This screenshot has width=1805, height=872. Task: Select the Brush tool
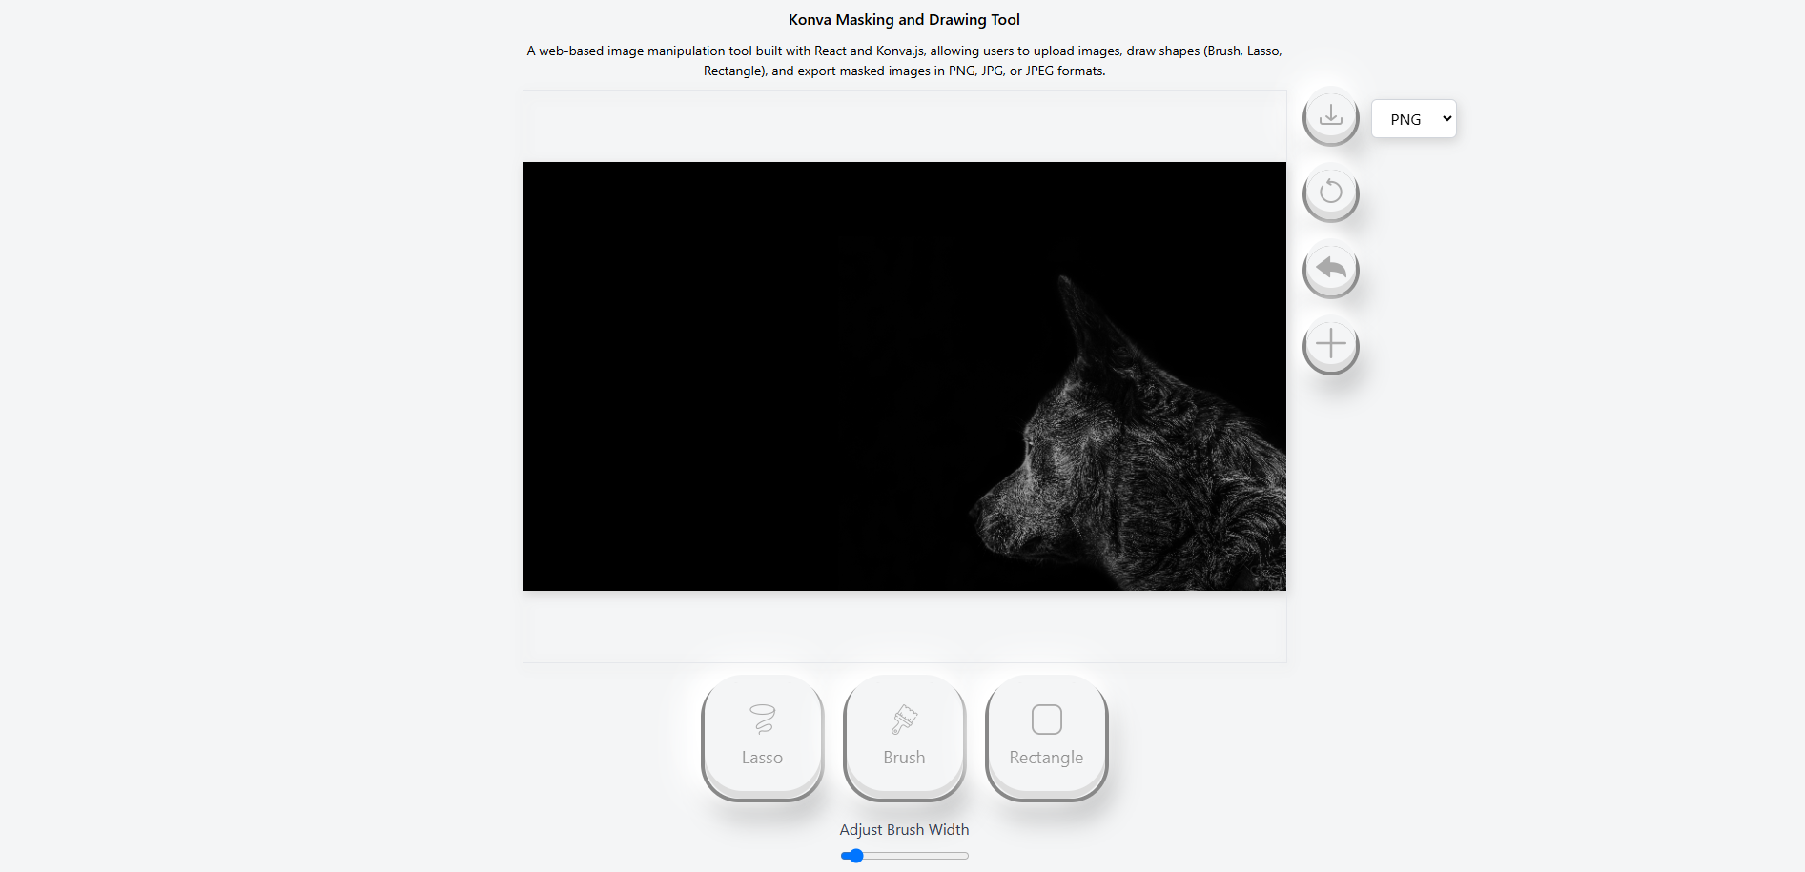(904, 738)
